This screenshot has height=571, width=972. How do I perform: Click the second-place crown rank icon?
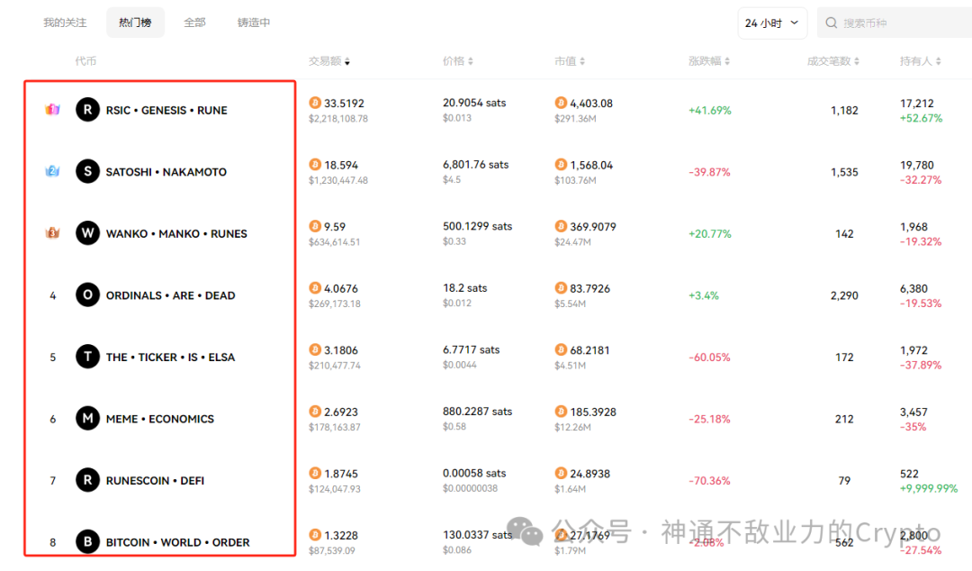[x=53, y=171]
